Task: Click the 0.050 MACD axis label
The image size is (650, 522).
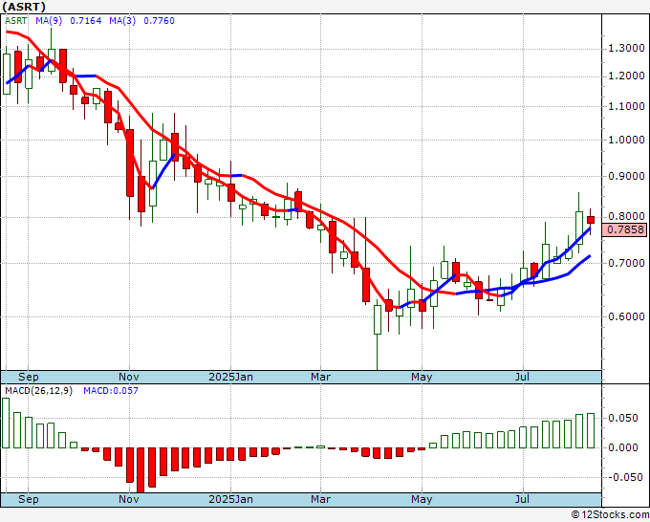Action: point(622,418)
